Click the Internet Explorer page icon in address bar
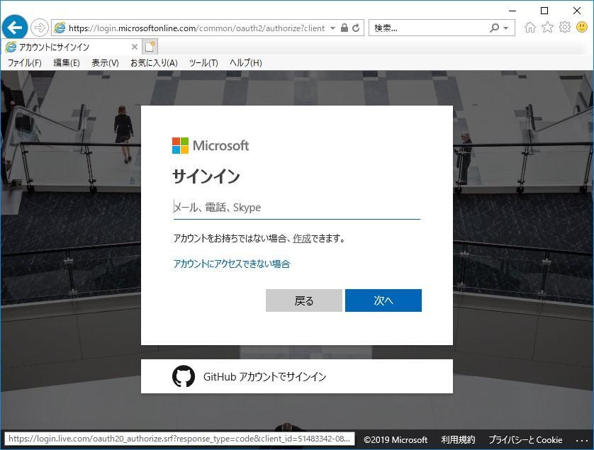Image resolution: width=594 pixels, height=450 pixels. coord(60,28)
